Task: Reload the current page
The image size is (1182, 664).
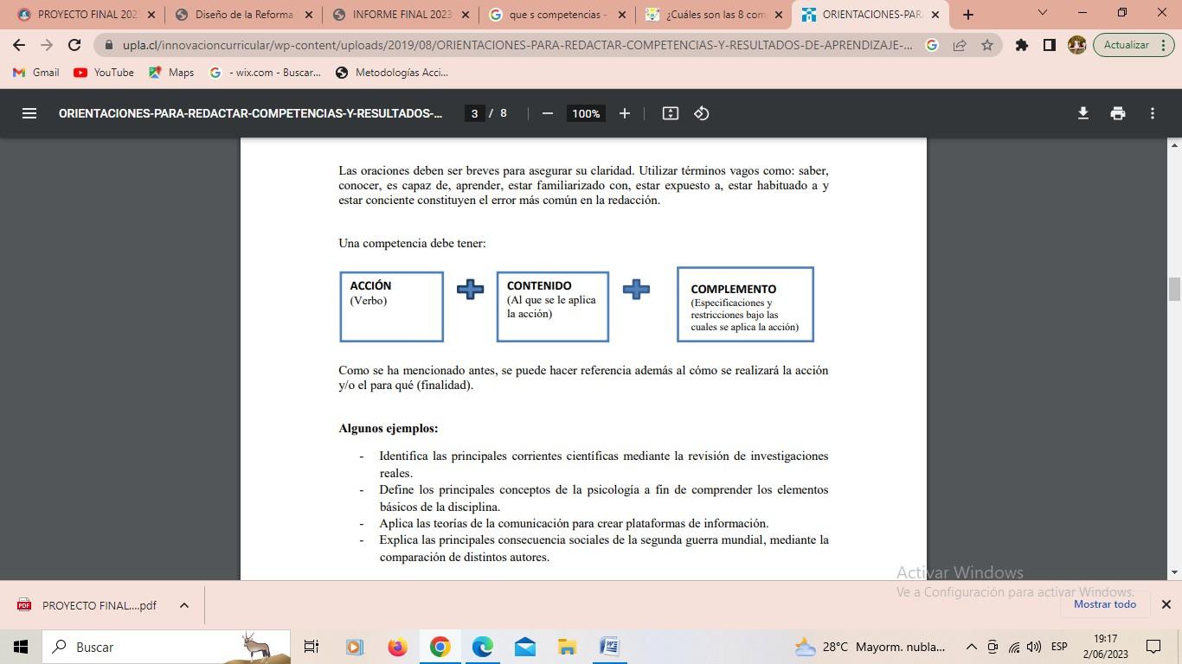Action: pyautogui.click(x=74, y=45)
